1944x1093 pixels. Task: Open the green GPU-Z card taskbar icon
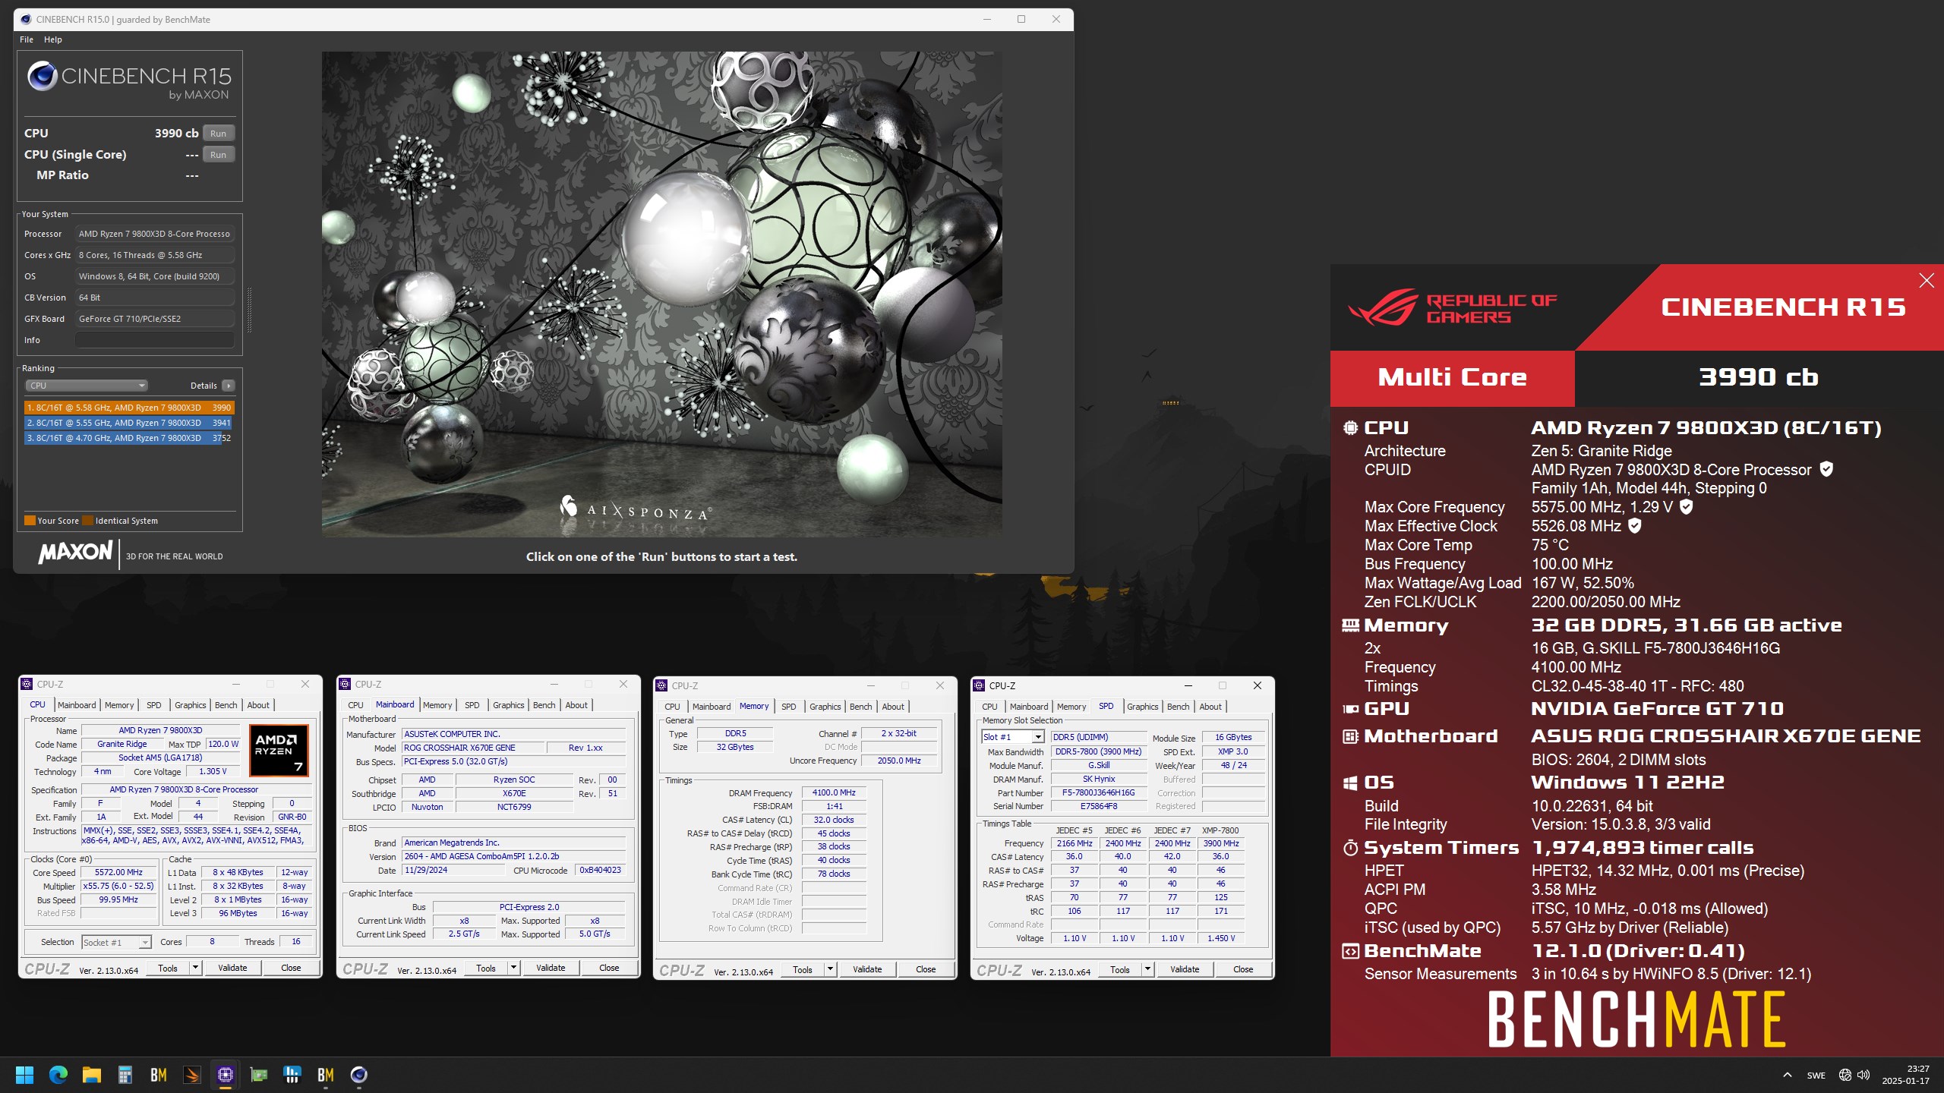[259, 1075]
